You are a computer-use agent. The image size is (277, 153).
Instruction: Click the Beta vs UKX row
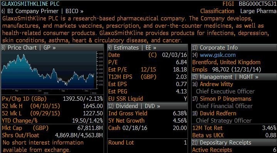[x=234, y=135]
